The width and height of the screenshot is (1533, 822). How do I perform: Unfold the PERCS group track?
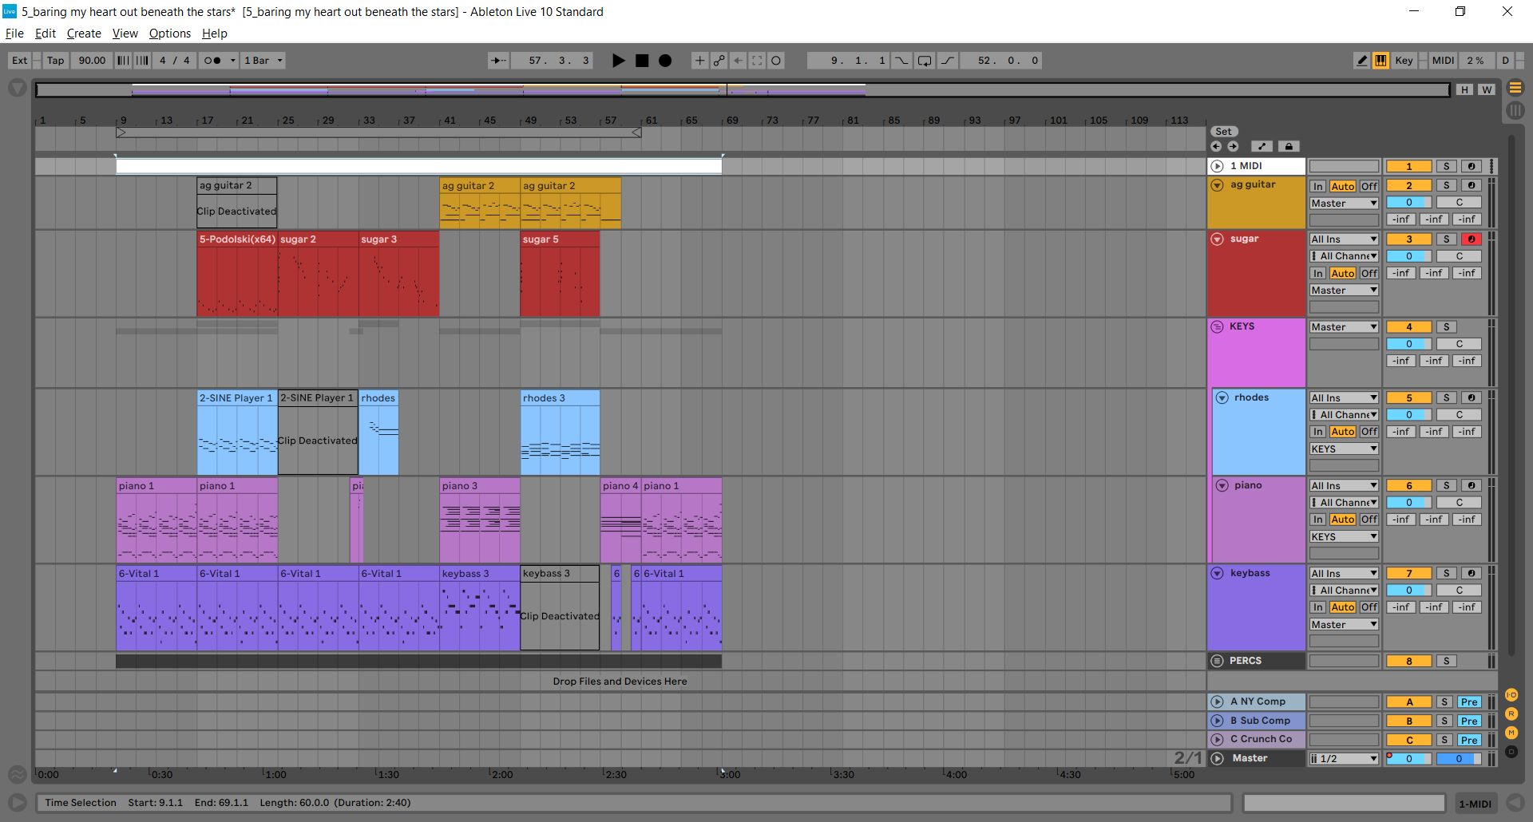click(1217, 661)
